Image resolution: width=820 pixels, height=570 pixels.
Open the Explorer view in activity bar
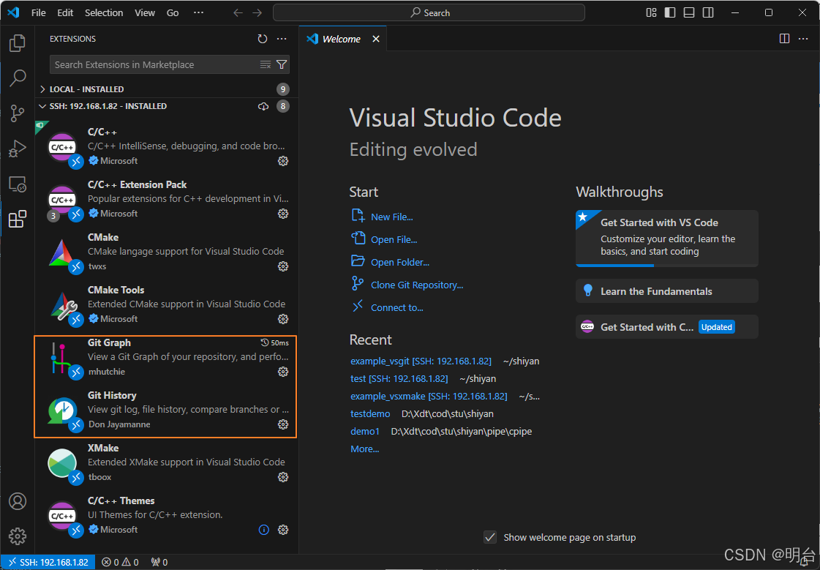coord(18,43)
